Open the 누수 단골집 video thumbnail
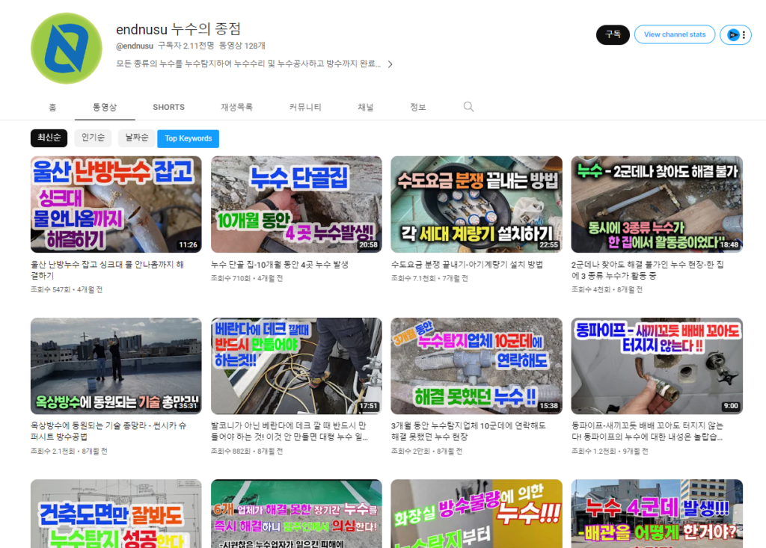Viewport: 766px width, 548px height. (296, 204)
